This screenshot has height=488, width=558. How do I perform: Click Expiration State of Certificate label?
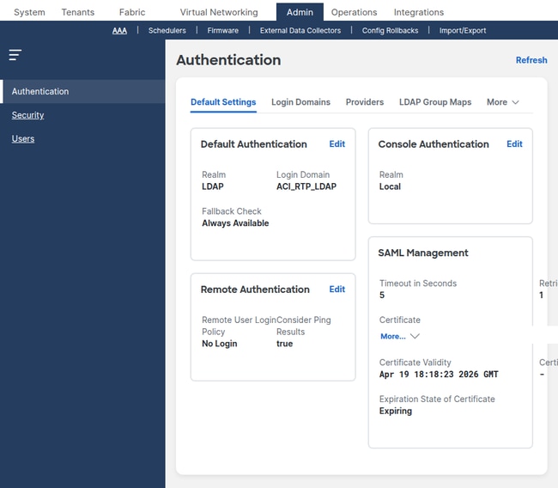(x=437, y=400)
